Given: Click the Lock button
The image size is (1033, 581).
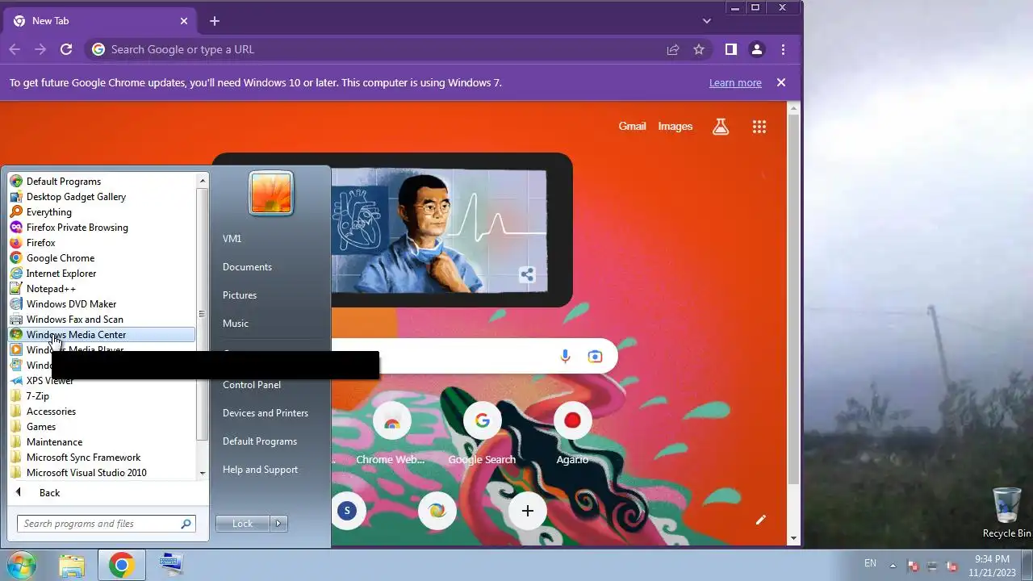Looking at the screenshot, I should click(x=243, y=524).
